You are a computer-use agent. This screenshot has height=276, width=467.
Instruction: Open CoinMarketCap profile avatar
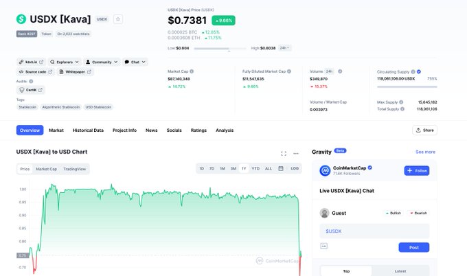click(325, 170)
